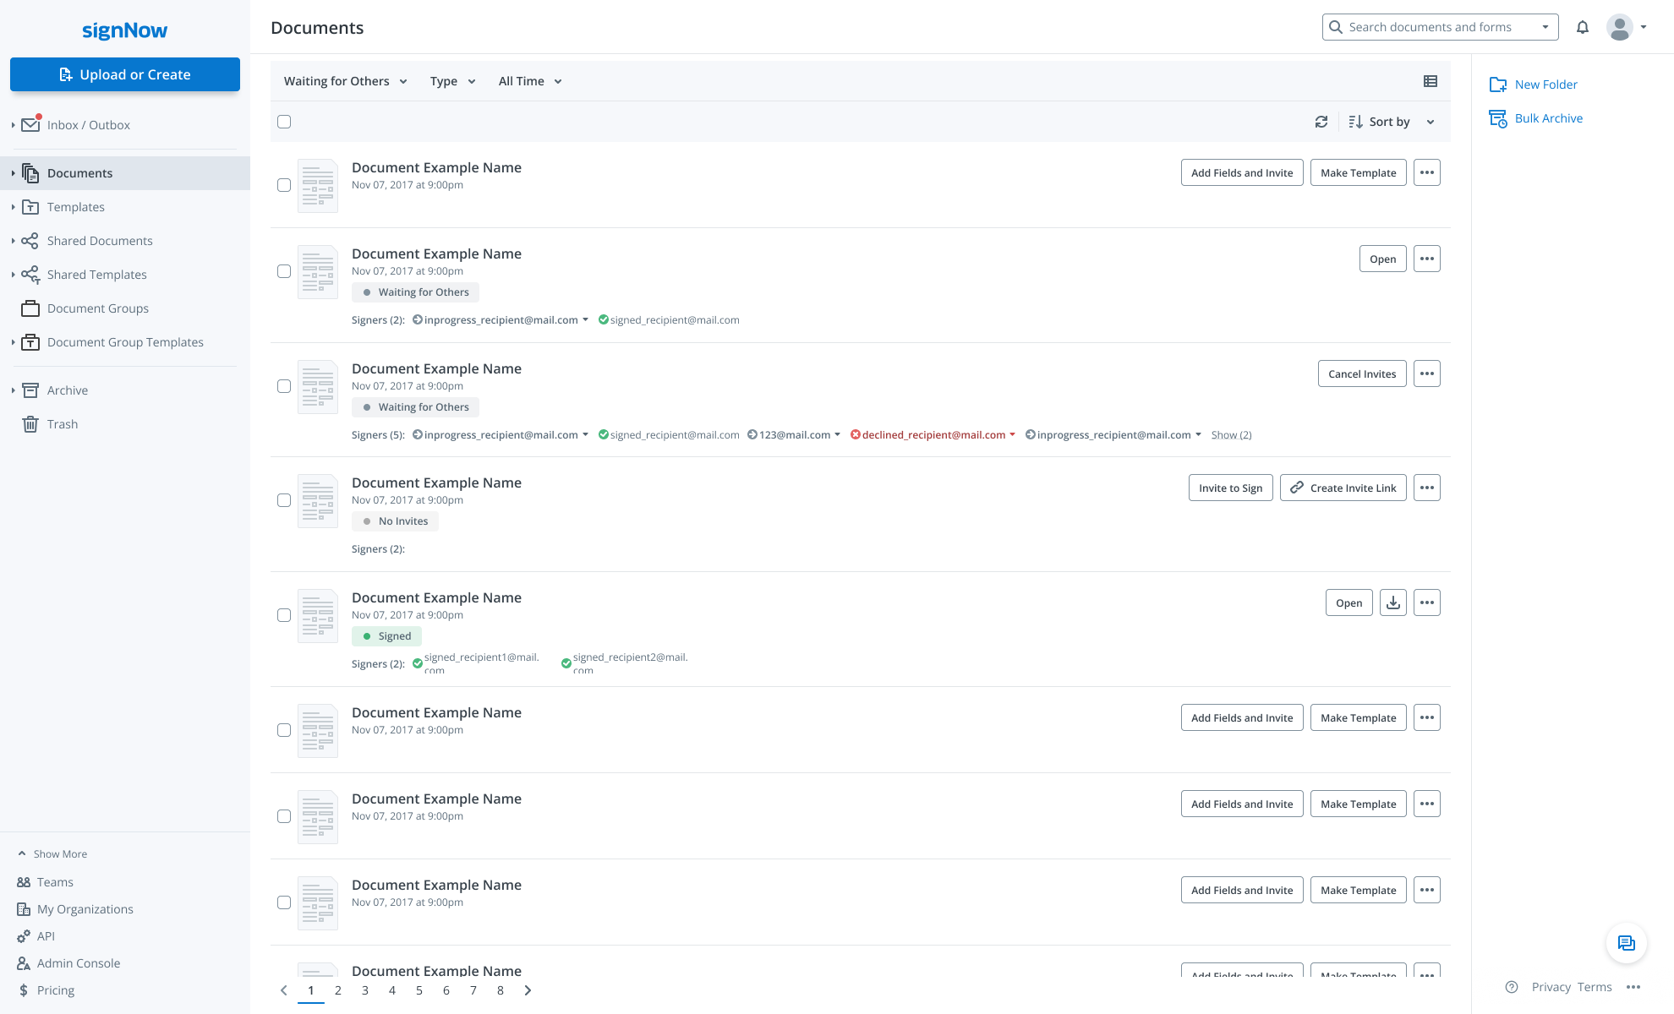
Task: Click the signNow logo
Action: (124, 30)
